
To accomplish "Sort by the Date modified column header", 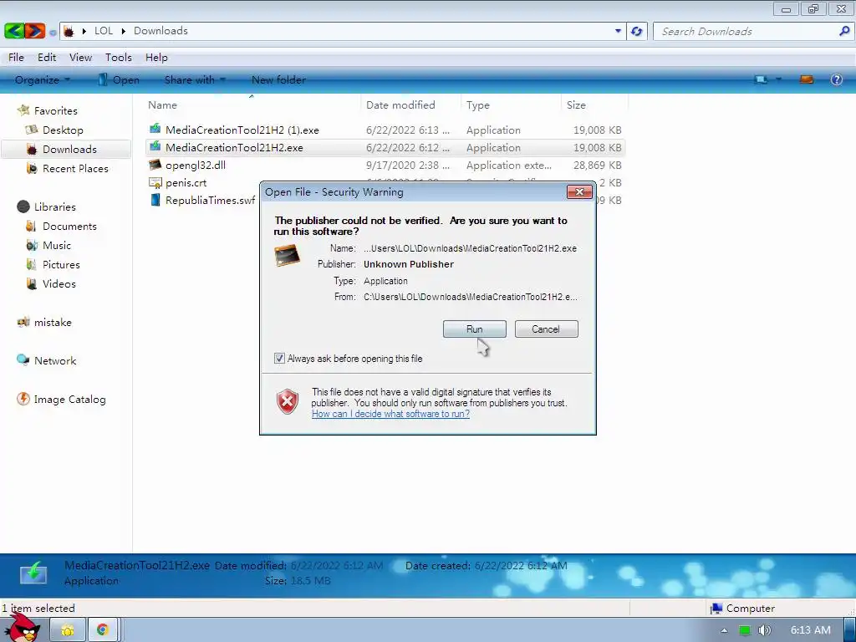I will coord(410,104).
